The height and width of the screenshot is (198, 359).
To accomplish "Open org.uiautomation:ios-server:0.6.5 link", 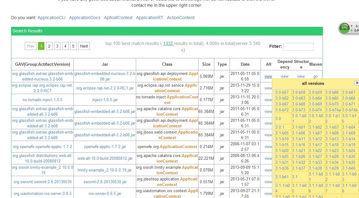I will (42, 193).
